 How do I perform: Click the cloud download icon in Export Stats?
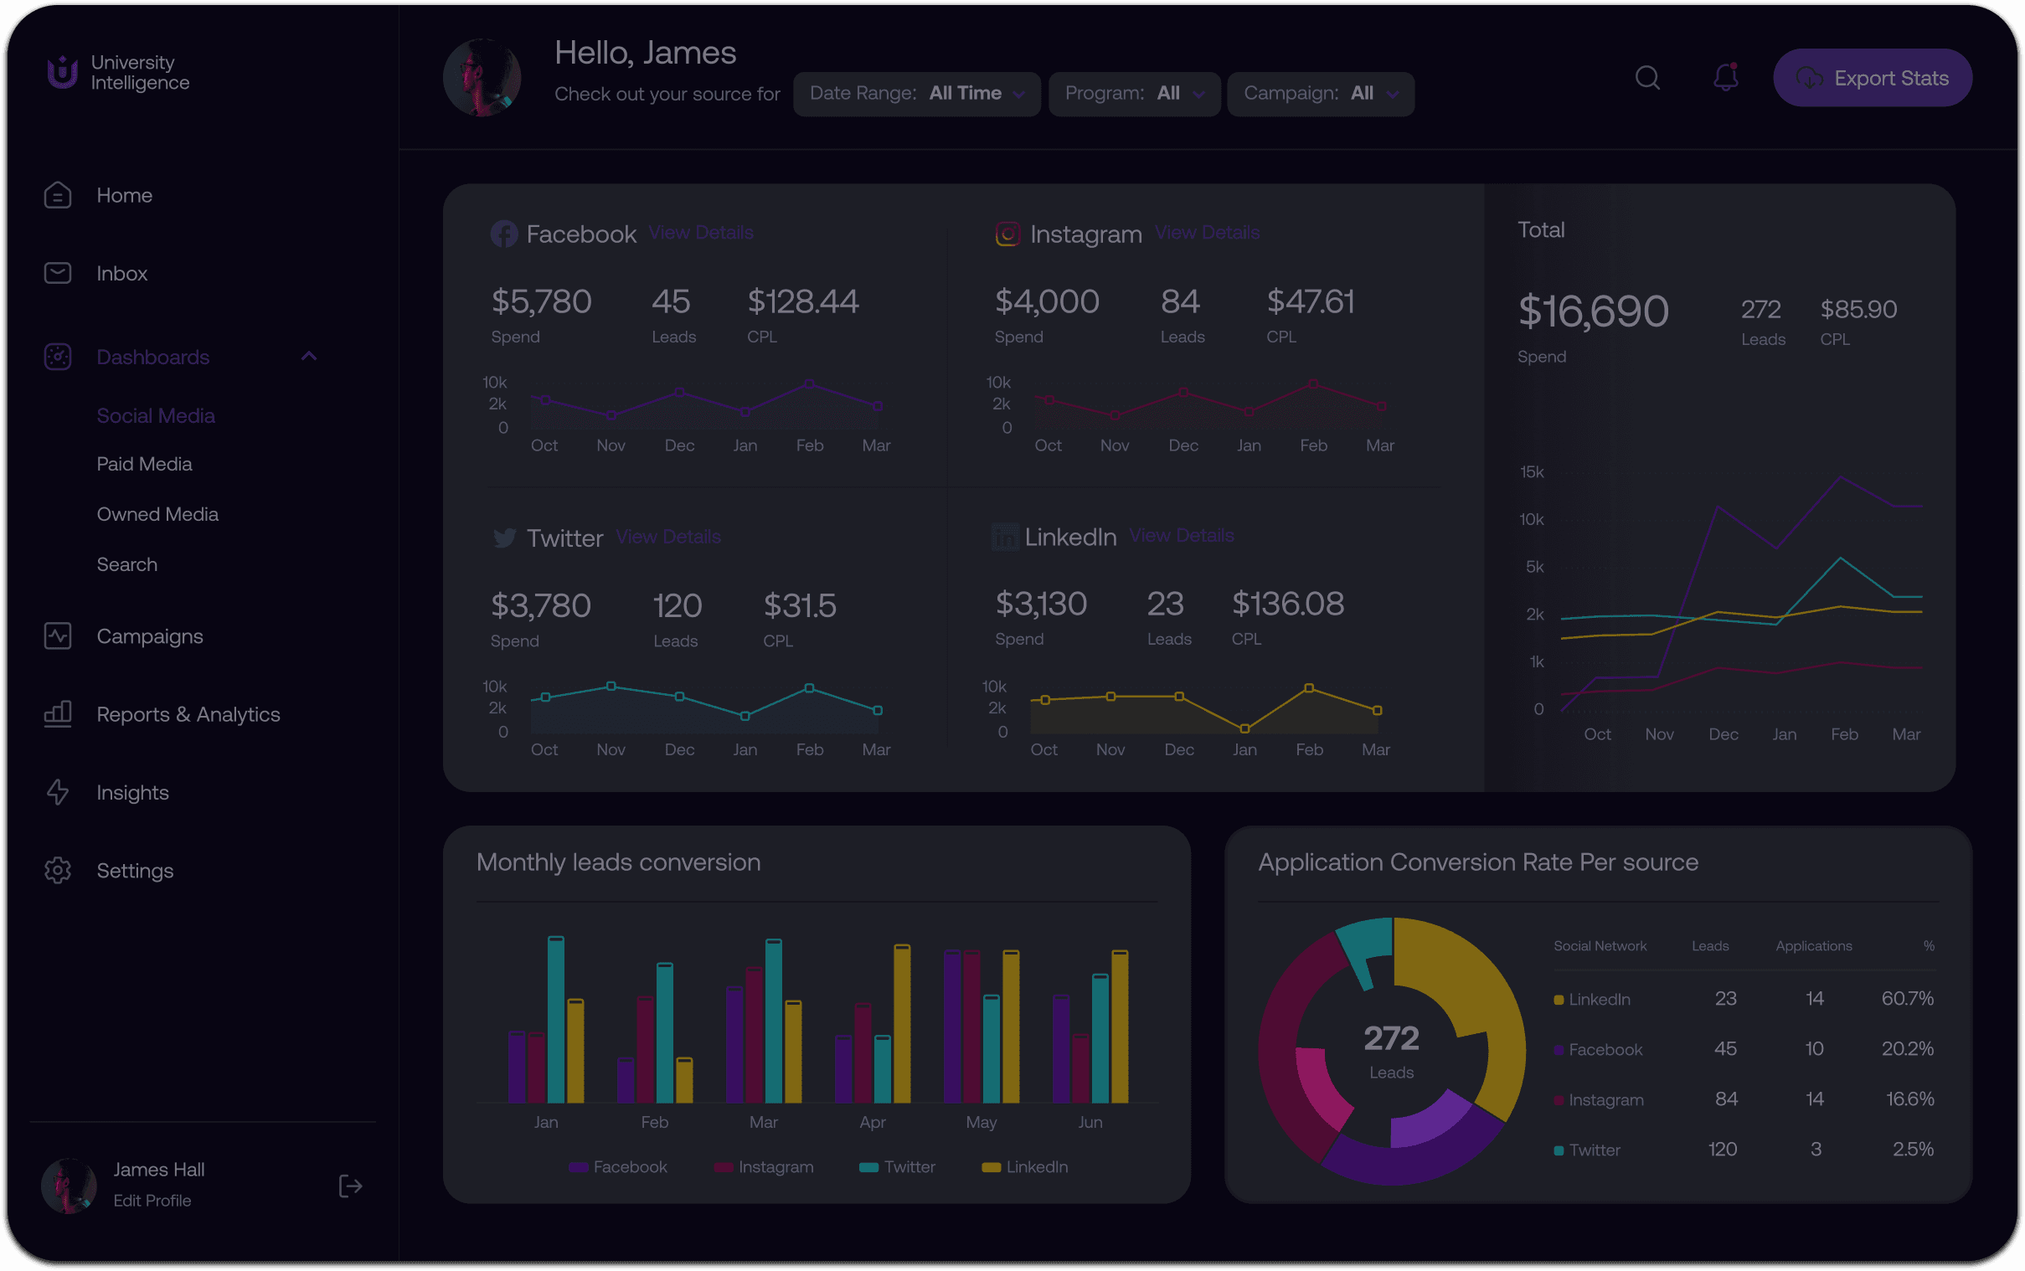click(1809, 78)
